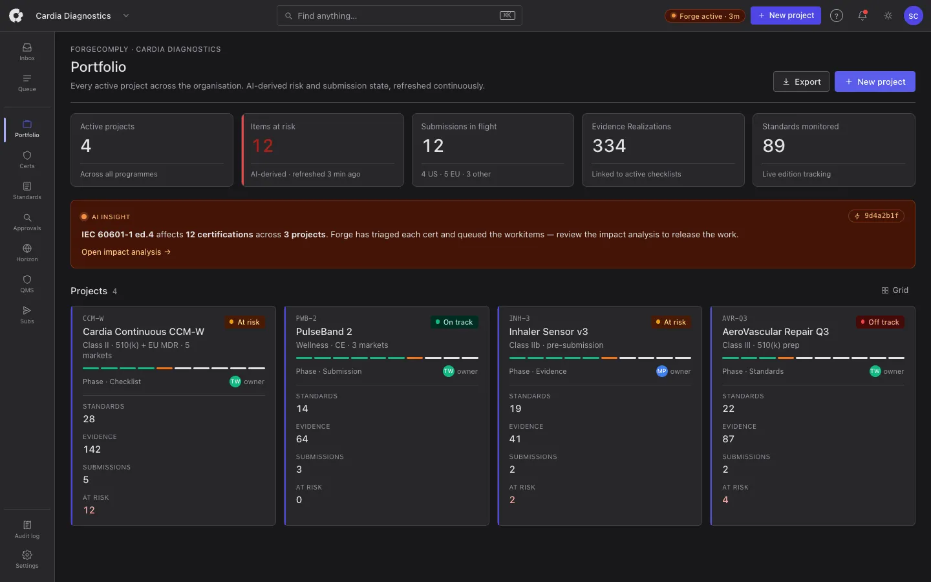The width and height of the screenshot is (931, 582).
Task: Click the At risk count 4 on AVR-Q3
Action: [725, 500]
